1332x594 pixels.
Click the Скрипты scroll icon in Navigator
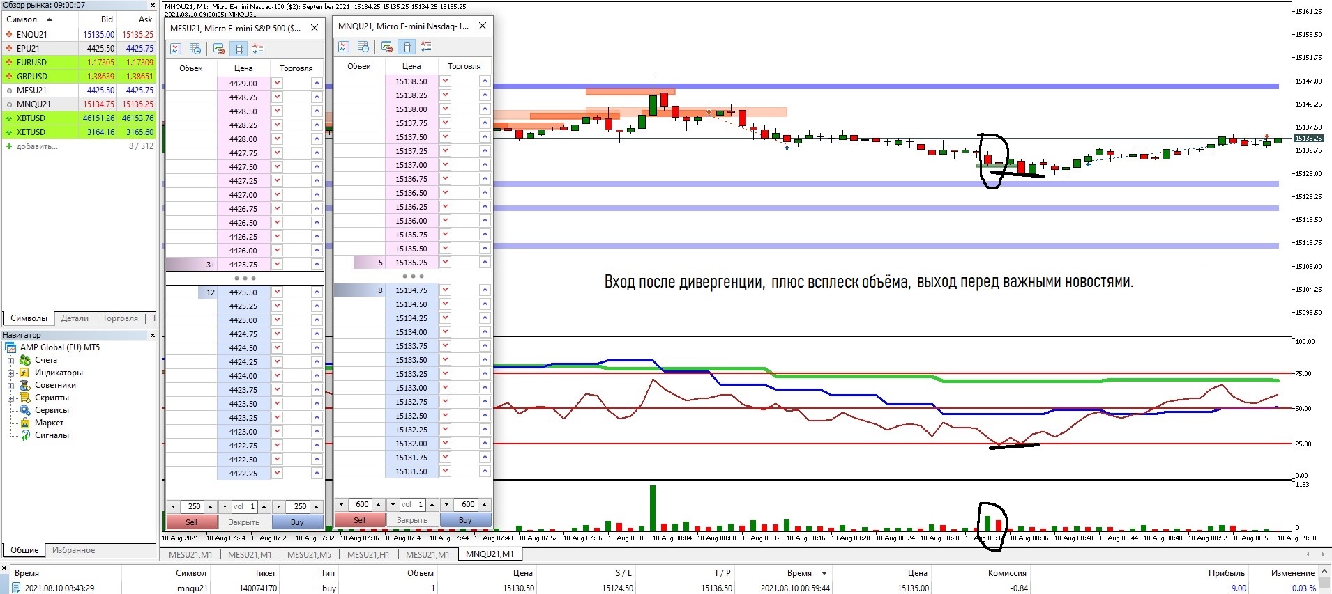(25, 398)
